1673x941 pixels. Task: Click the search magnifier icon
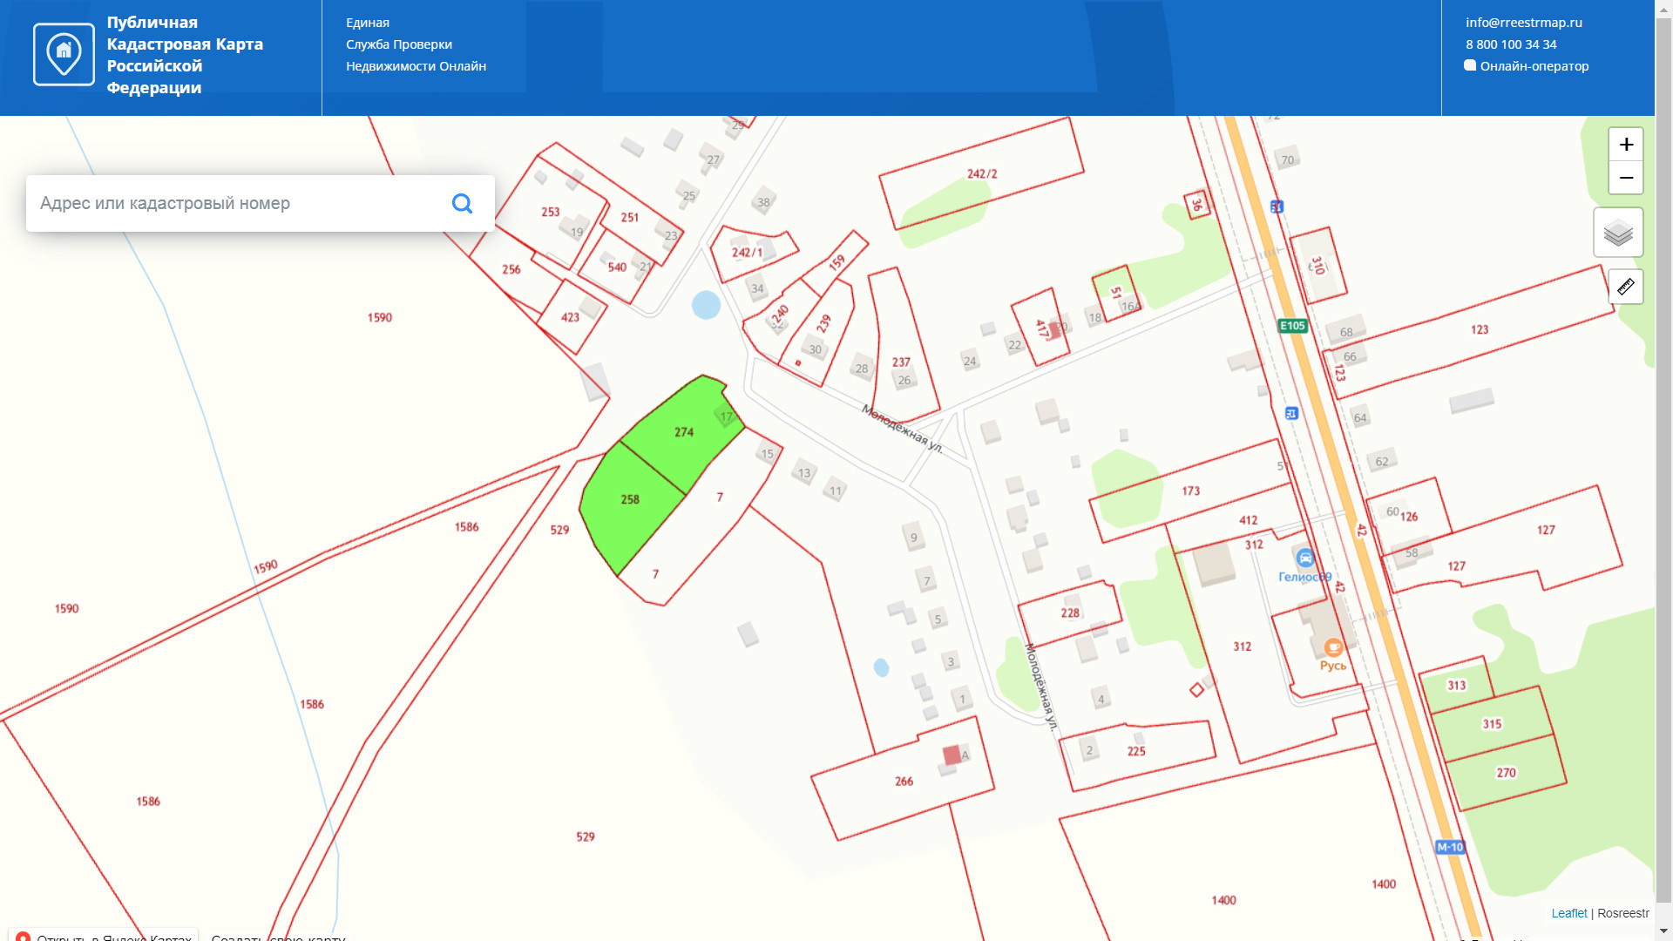[x=462, y=204]
